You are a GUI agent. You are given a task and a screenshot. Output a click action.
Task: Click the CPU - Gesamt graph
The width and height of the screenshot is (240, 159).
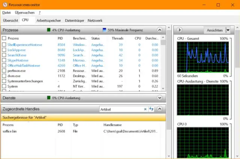pyautogui.click(x=203, y=57)
